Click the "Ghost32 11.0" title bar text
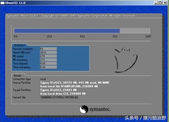This screenshot has width=169, height=122. tap(15, 3)
